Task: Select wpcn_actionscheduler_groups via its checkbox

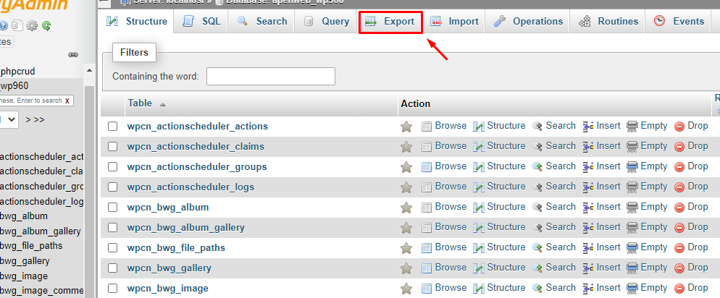Action: (112, 167)
